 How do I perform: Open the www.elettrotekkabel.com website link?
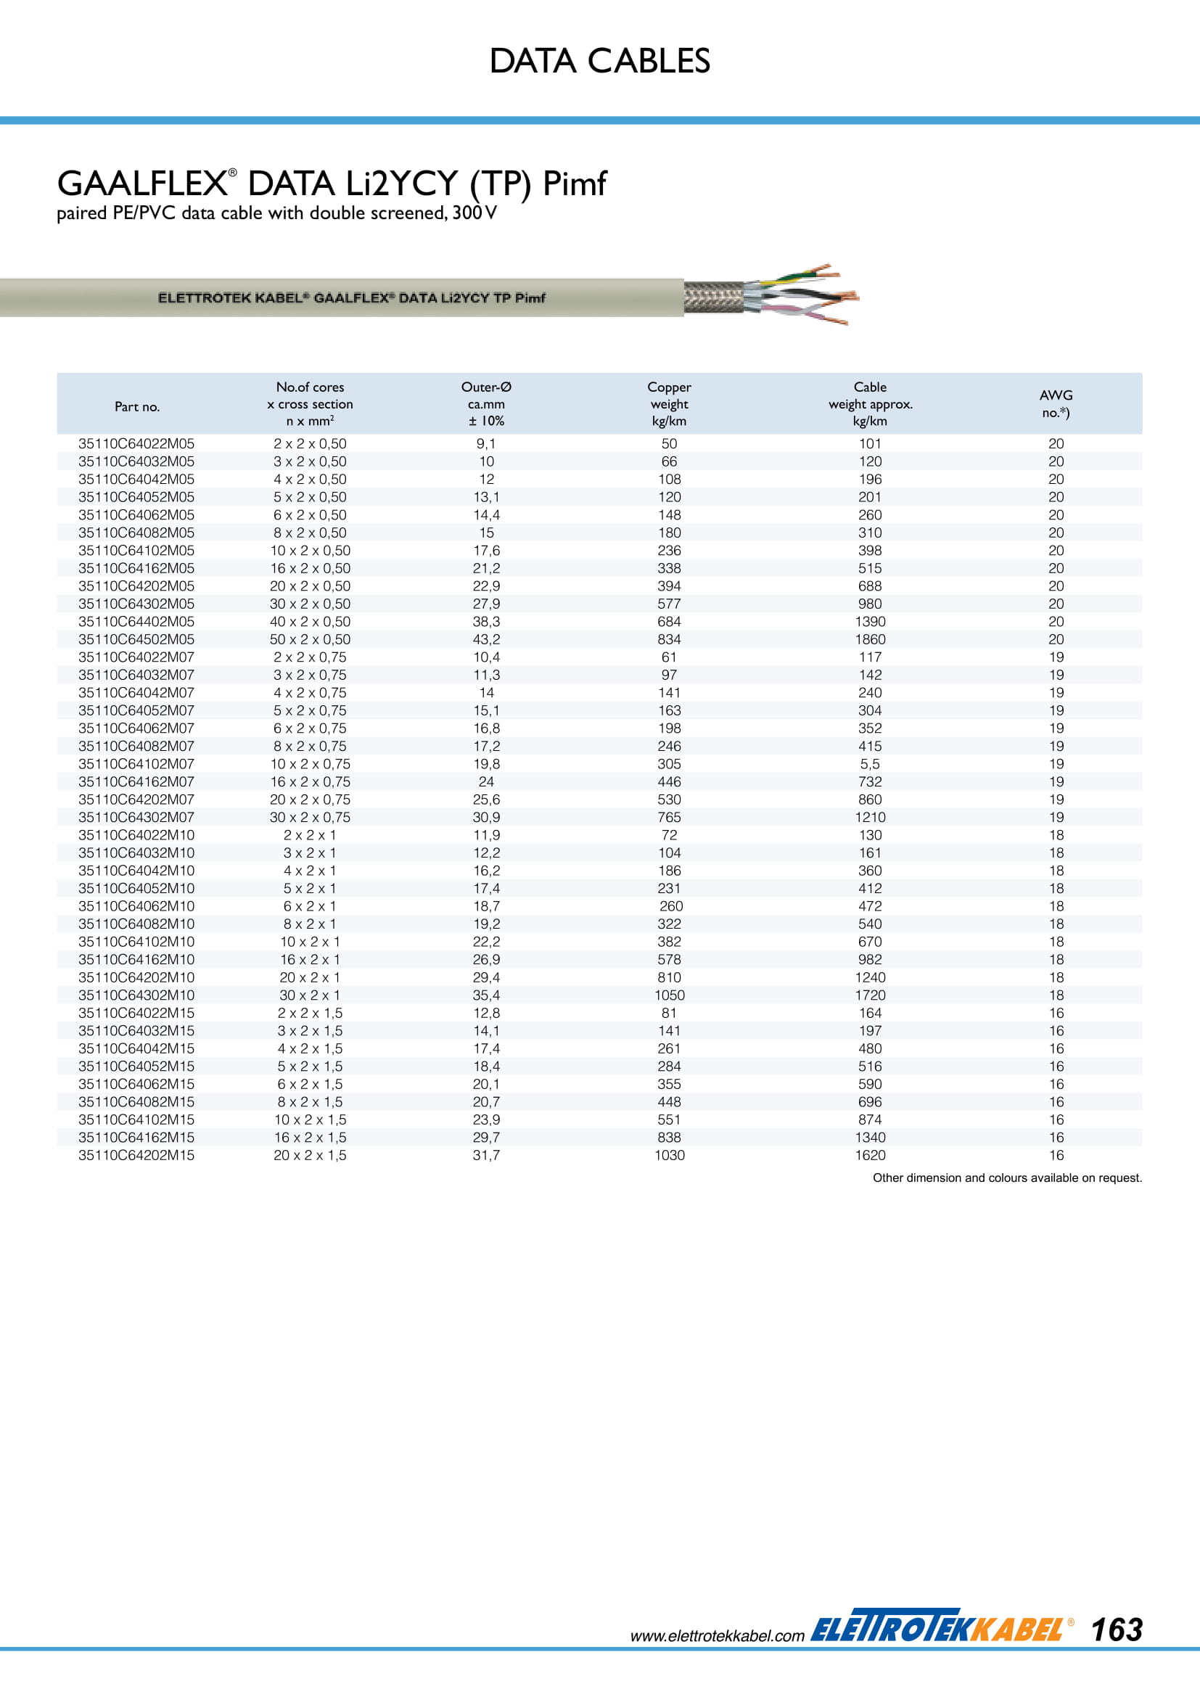(x=717, y=1635)
